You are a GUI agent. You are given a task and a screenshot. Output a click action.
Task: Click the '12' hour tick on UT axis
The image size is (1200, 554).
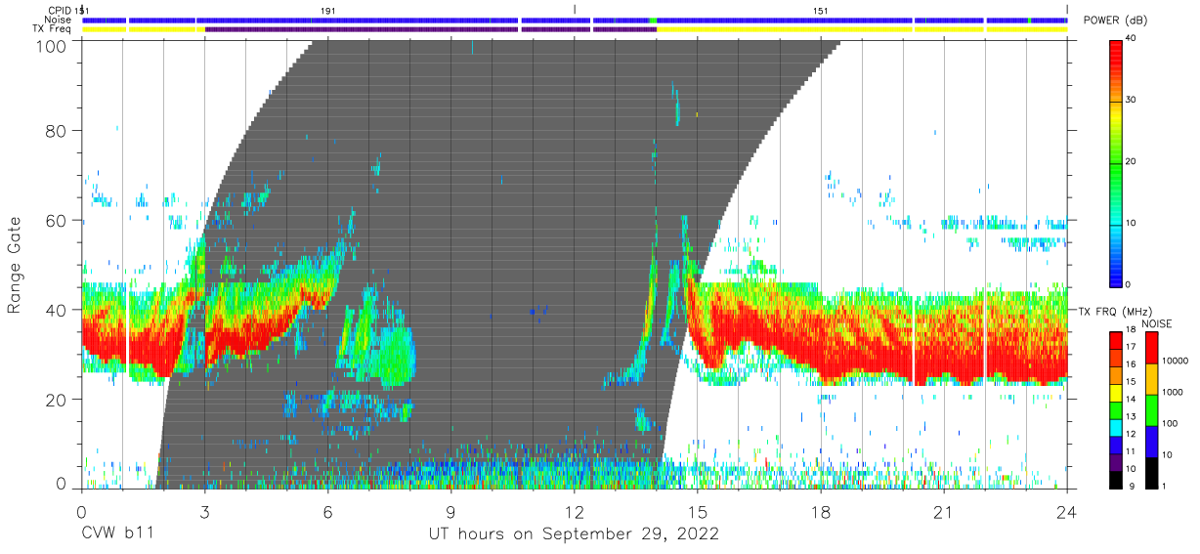coord(574,510)
